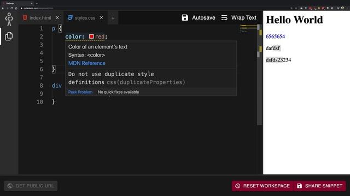Toggle Wrap Text option
This screenshot has height=196, width=350.
click(x=244, y=17)
